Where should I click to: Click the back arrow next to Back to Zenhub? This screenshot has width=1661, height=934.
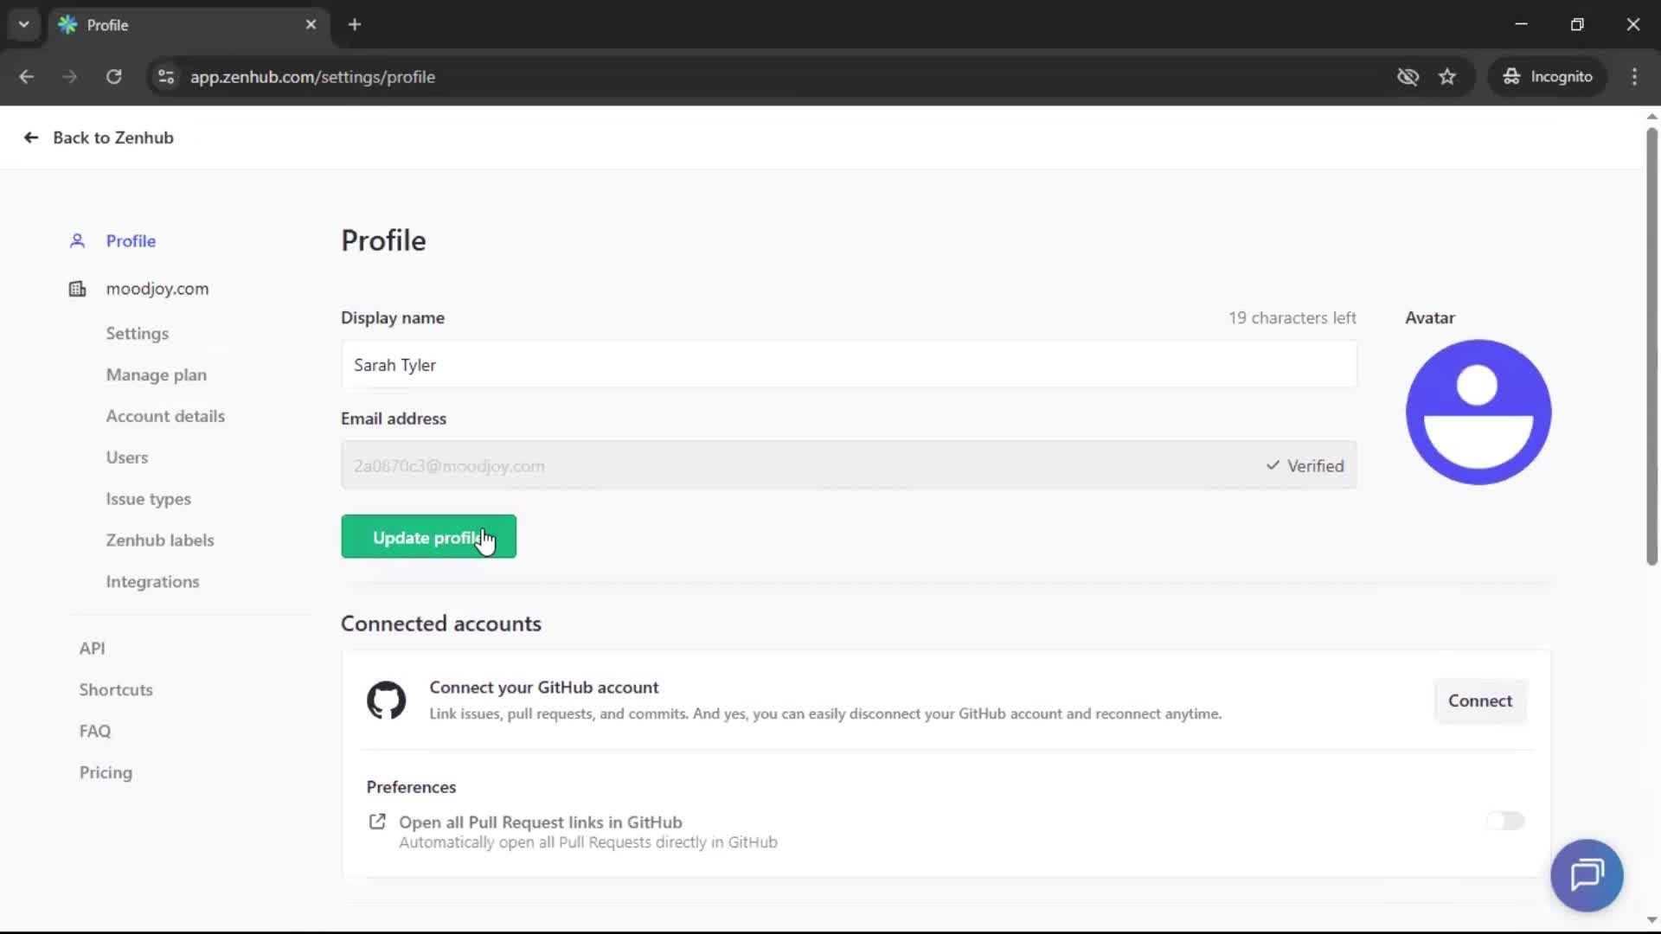(x=30, y=138)
